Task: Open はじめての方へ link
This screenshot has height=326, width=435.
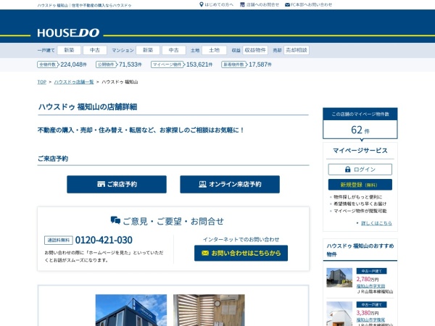Action: coord(219,4)
